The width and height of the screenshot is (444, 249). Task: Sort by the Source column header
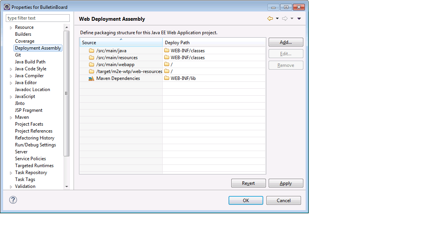click(x=121, y=43)
